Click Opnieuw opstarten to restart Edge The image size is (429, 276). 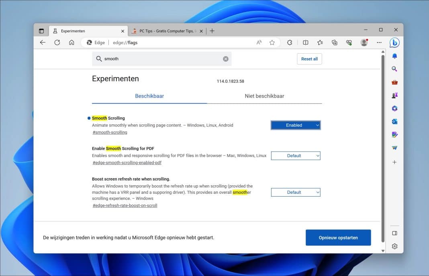point(338,237)
